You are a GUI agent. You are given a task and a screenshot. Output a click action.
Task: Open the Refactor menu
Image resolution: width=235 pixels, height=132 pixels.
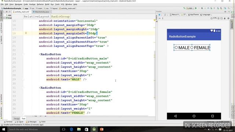[x=40, y=4]
